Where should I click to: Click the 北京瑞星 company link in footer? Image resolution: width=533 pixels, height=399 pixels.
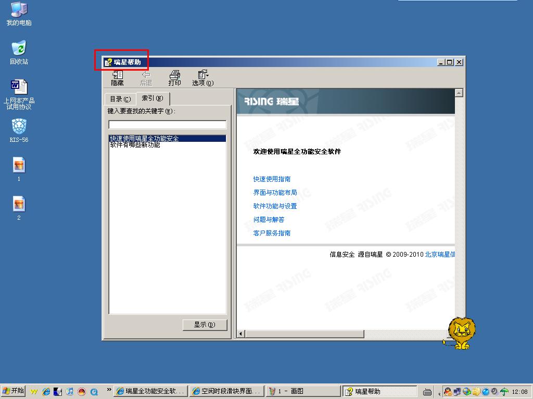[x=440, y=255]
